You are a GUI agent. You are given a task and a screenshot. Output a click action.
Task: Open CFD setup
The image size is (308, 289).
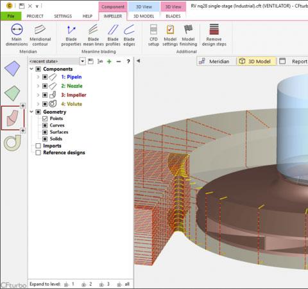click(153, 35)
